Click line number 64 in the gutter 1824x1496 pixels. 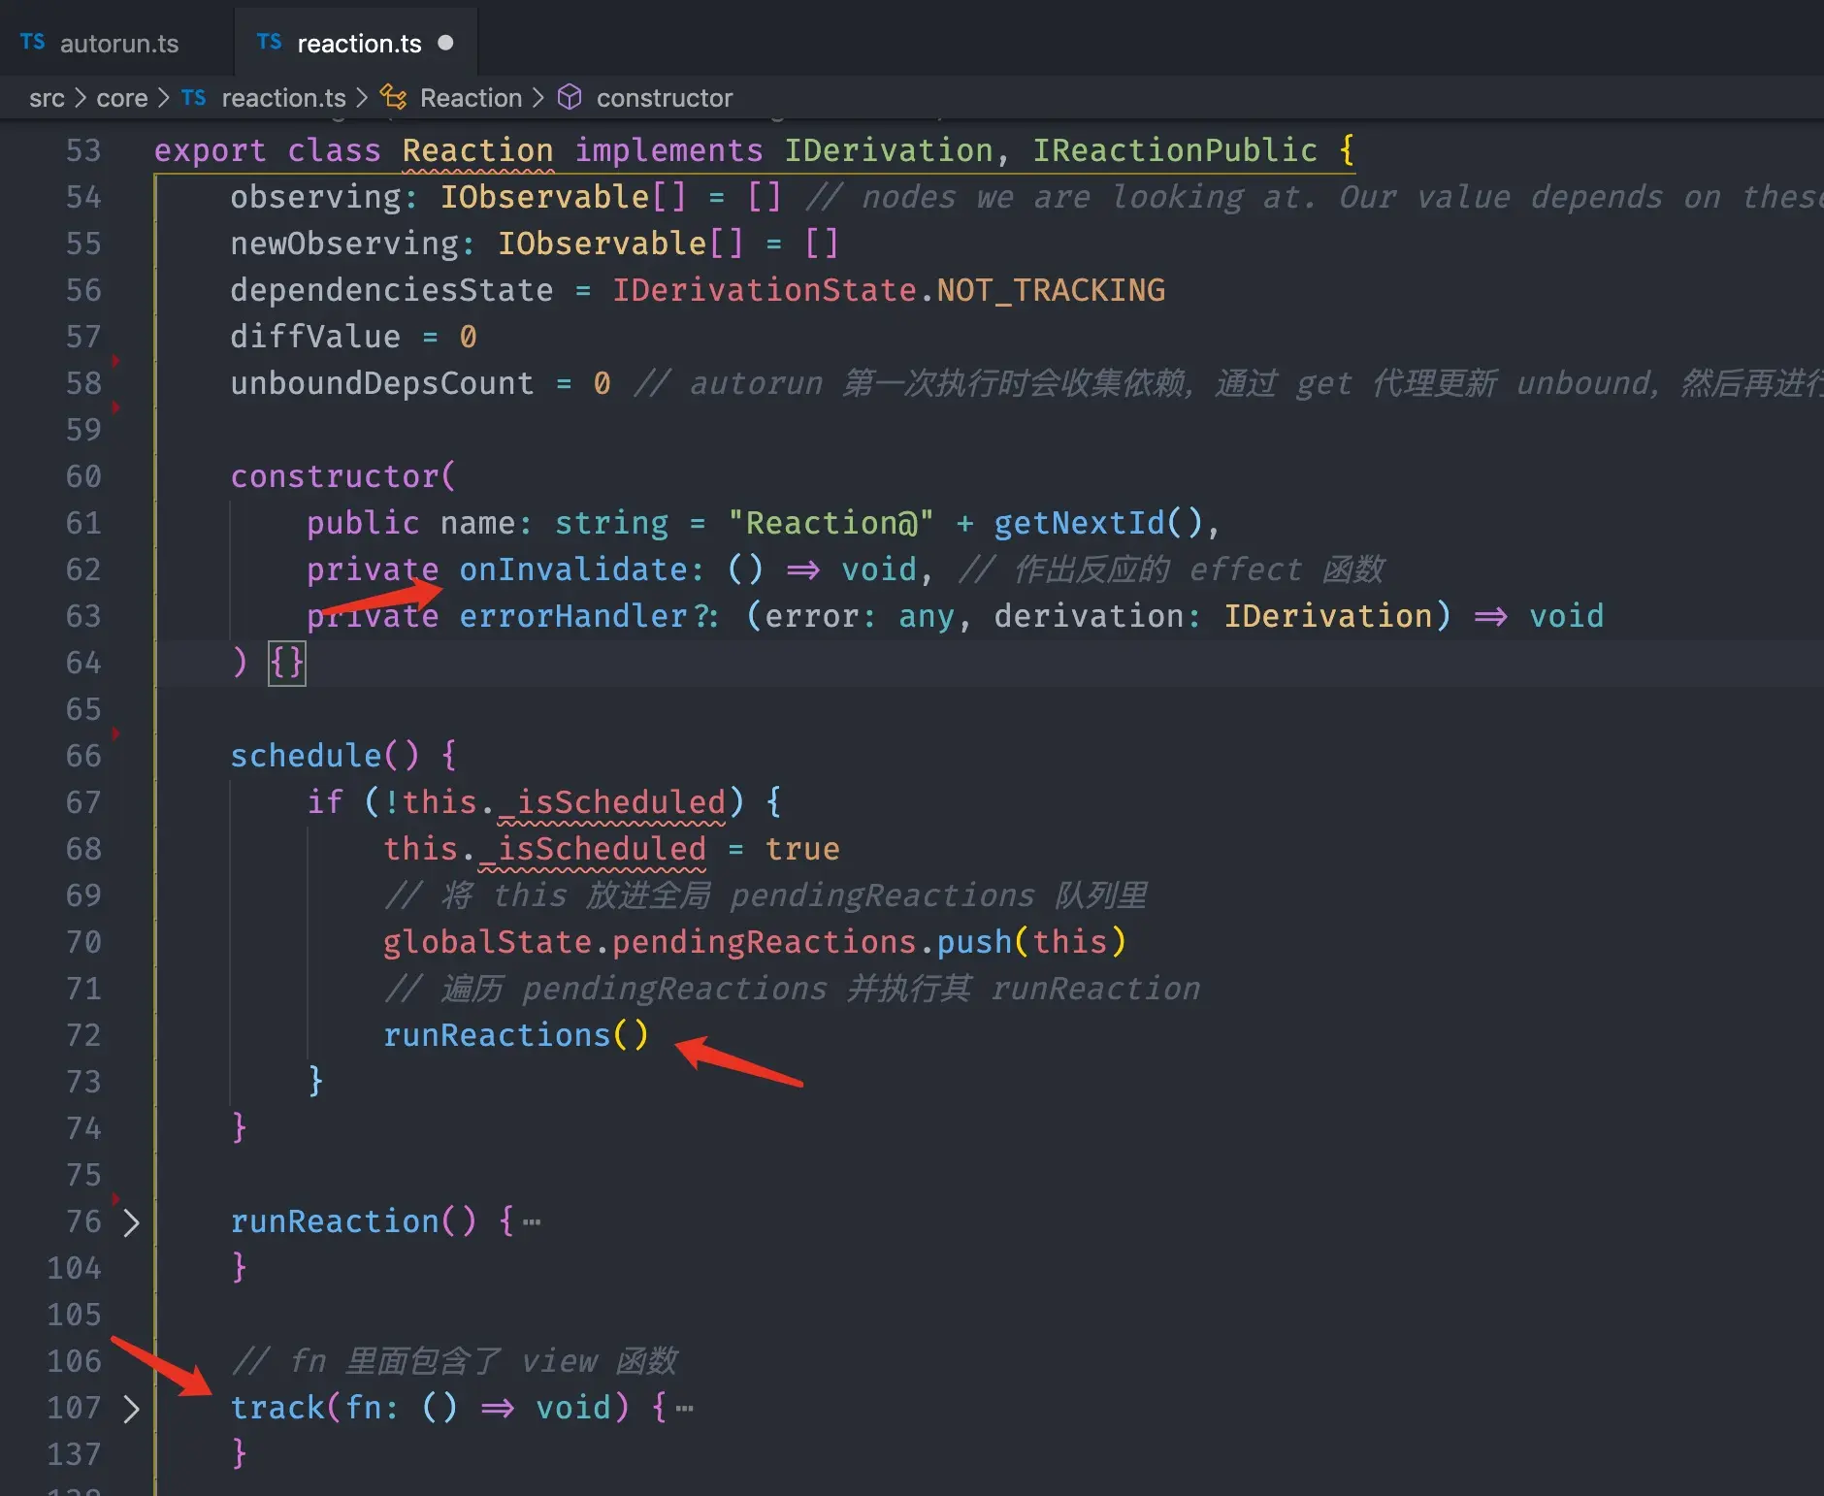[x=83, y=664]
